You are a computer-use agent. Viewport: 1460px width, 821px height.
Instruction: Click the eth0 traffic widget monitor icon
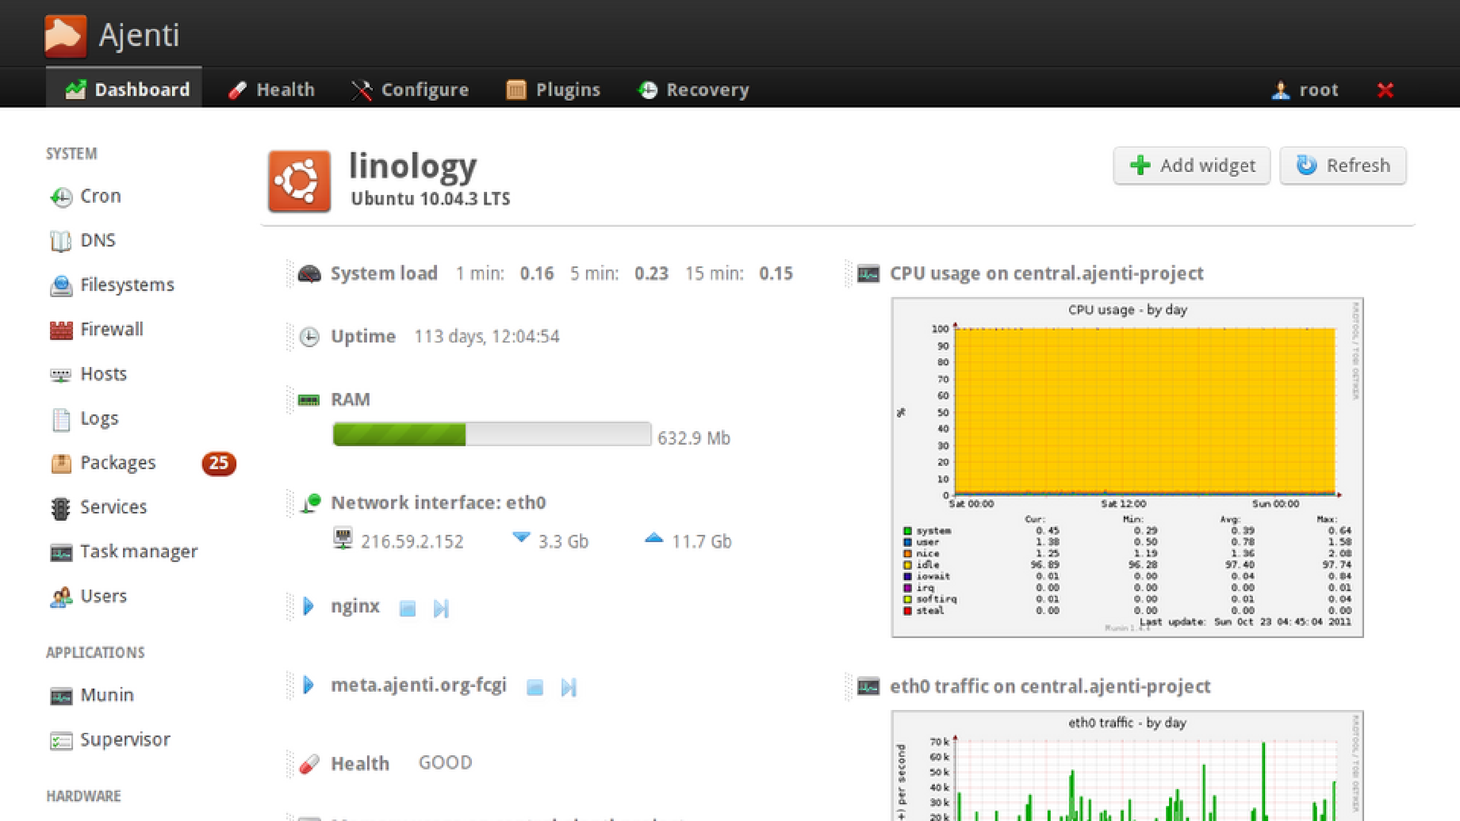[868, 687]
